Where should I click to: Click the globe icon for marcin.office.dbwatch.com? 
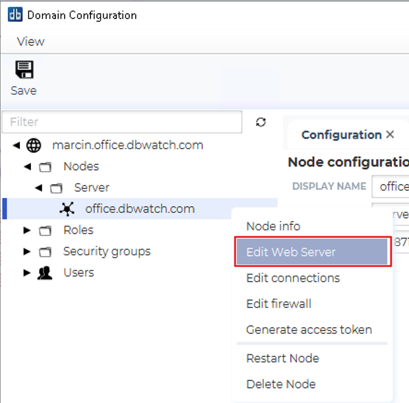click(x=34, y=145)
